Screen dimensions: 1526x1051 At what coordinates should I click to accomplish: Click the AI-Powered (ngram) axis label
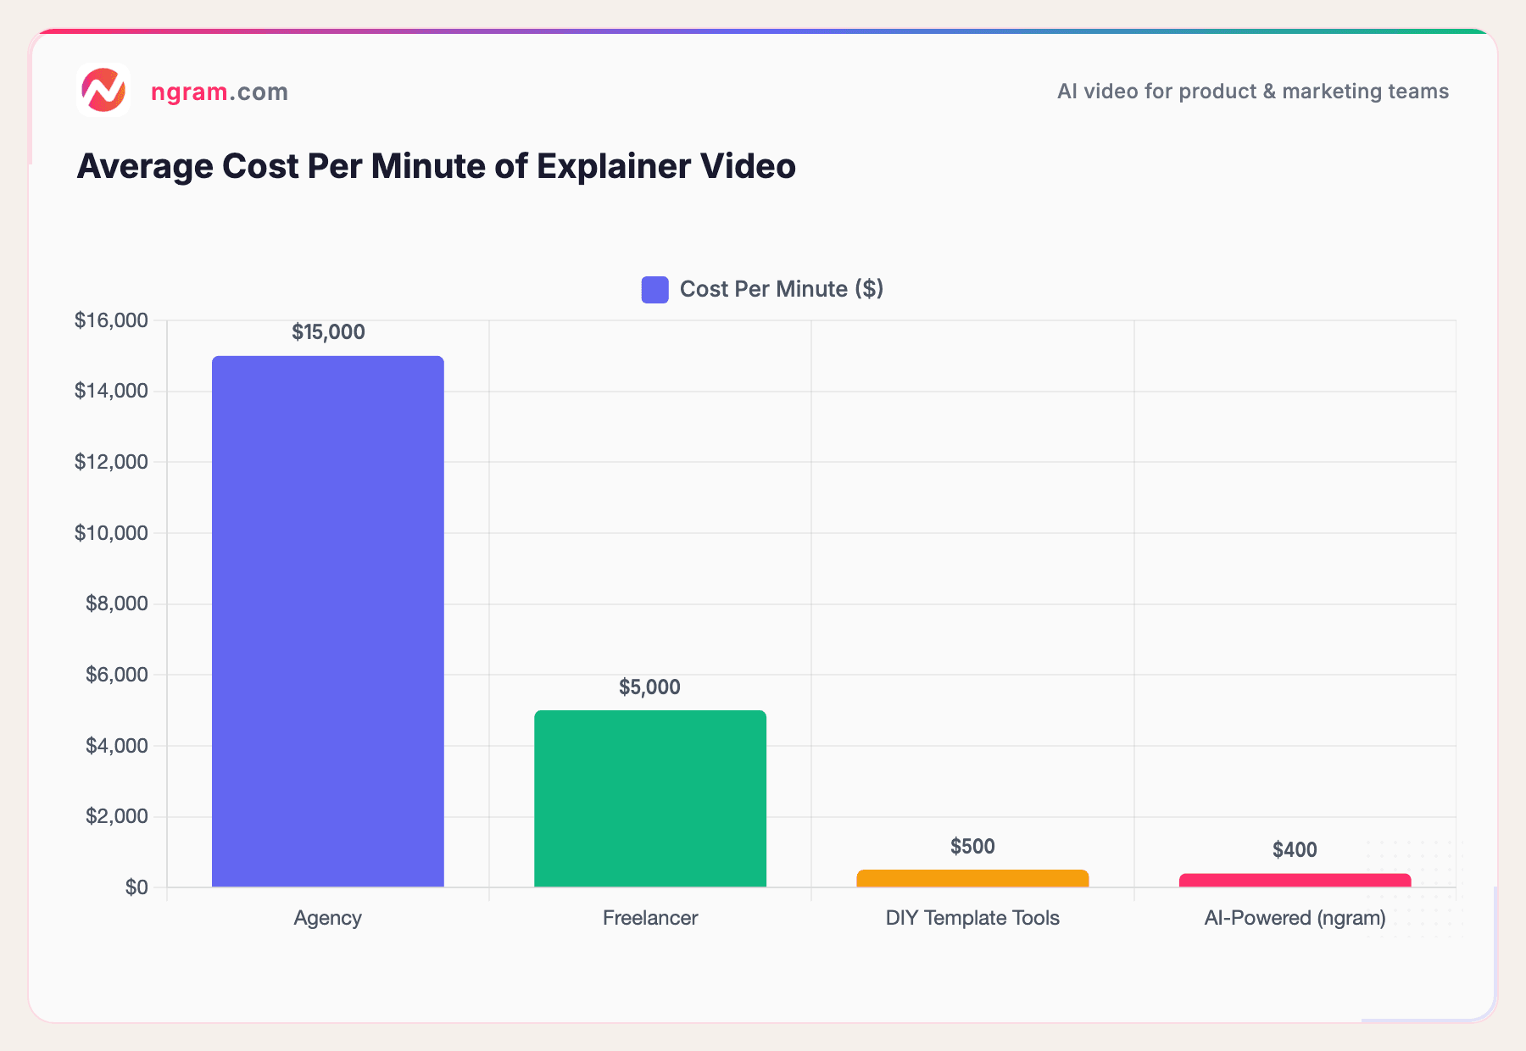pyautogui.click(x=1295, y=918)
